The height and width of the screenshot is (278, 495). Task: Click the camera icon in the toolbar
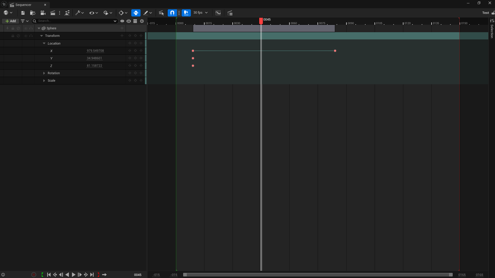tap(43, 13)
